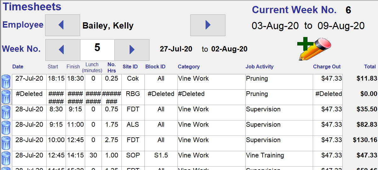Click the Start time 18:15 cell
378x170 pixels.
(56, 82)
